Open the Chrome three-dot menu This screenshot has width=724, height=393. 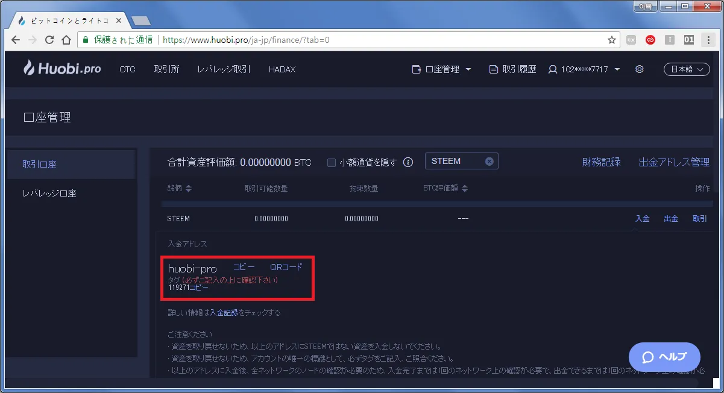[x=709, y=40]
